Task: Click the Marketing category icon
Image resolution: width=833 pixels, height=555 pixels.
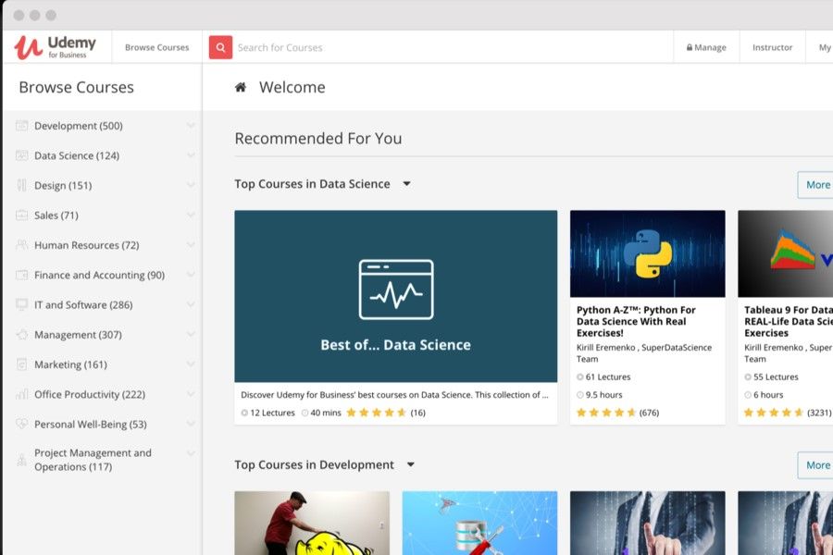Action: click(x=20, y=364)
